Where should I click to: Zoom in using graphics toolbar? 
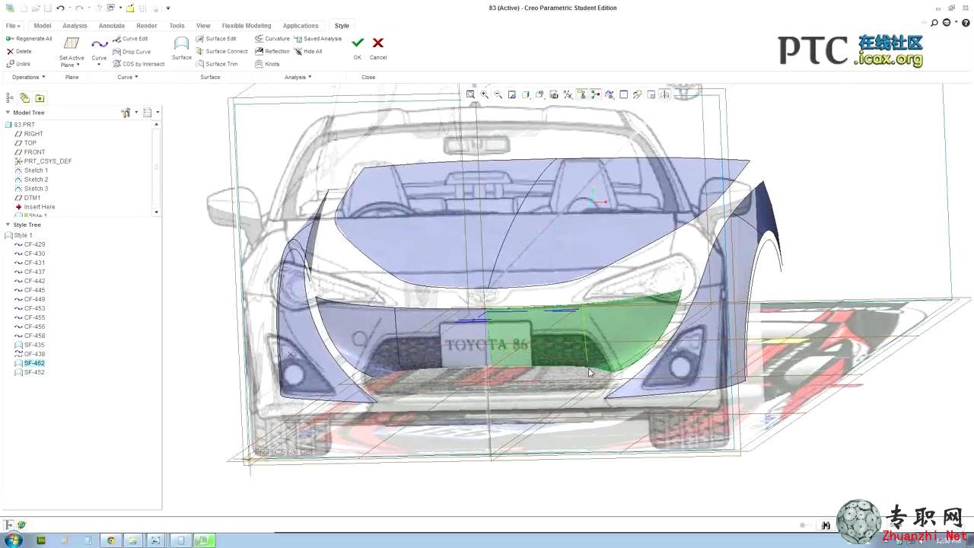click(x=484, y=94)
